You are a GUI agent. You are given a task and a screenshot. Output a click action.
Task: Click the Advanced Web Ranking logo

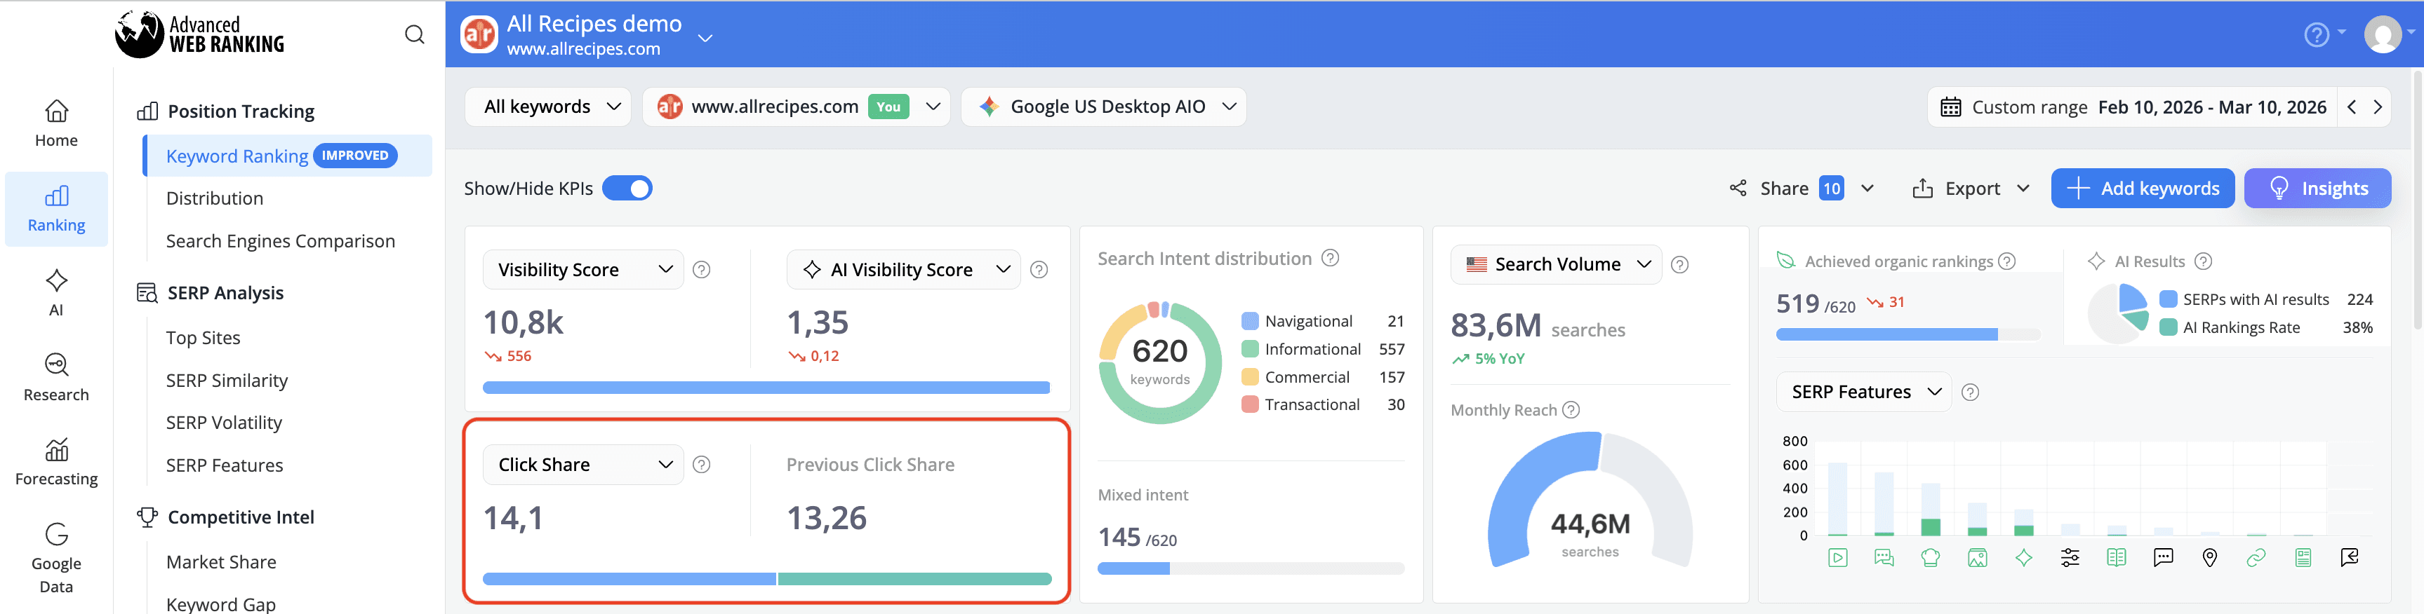(199, 34)
